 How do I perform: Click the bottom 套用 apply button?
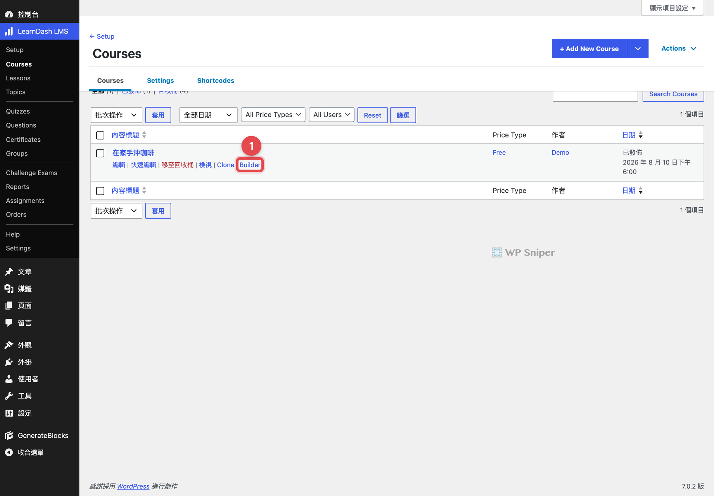(x=158, y=211)
